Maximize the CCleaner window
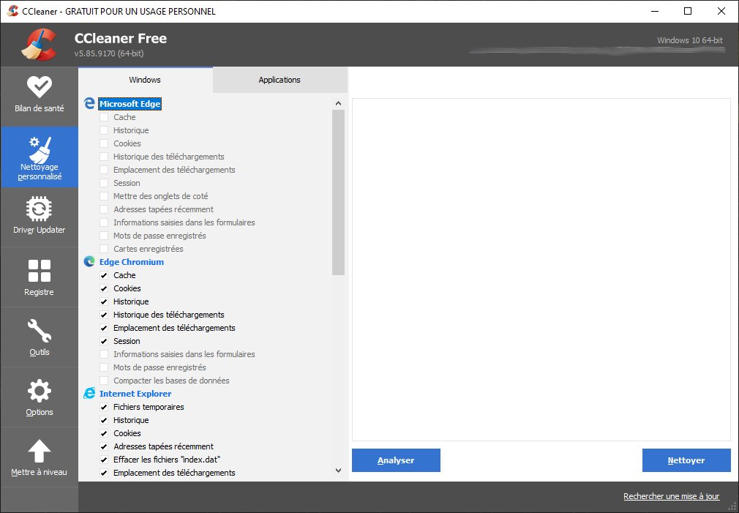Viewport: 739px width, 513px height. coord(688,11)
